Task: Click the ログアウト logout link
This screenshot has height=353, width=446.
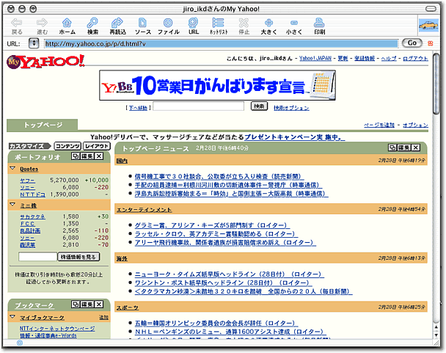Action: pyautogui.click(x=415, y=59)
